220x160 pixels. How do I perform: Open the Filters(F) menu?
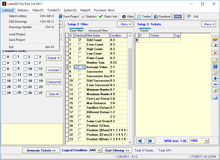[x=38, y=10]
